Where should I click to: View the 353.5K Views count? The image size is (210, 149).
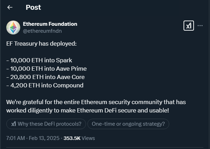(x=79, y=138)
